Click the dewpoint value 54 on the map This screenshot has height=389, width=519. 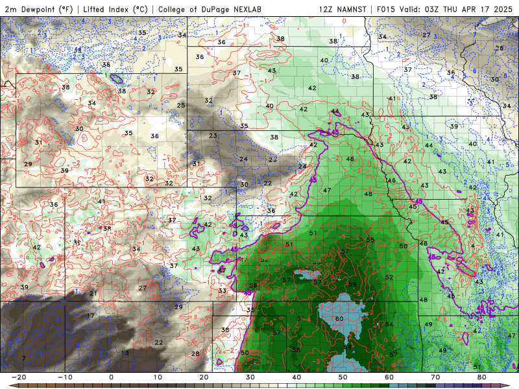click(389, 324)
